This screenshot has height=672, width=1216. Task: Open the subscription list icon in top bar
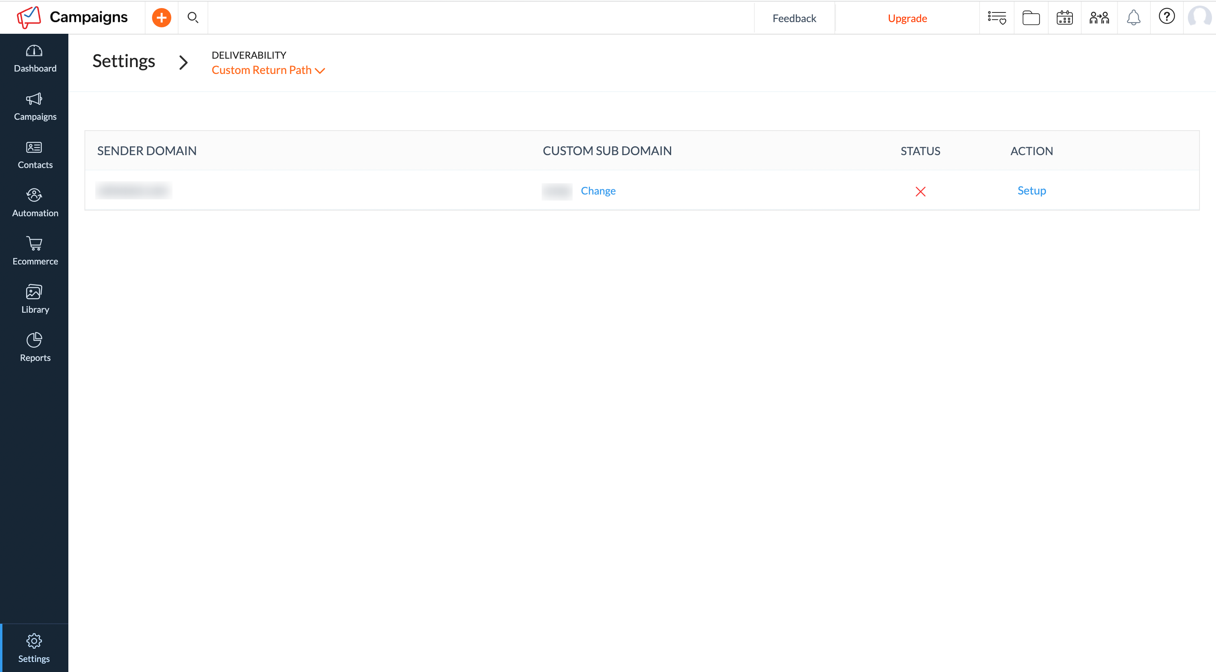pos(996,17)
